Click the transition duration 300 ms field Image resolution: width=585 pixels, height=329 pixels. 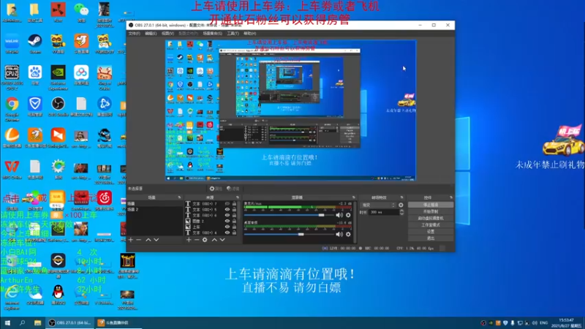click(384, 212)
